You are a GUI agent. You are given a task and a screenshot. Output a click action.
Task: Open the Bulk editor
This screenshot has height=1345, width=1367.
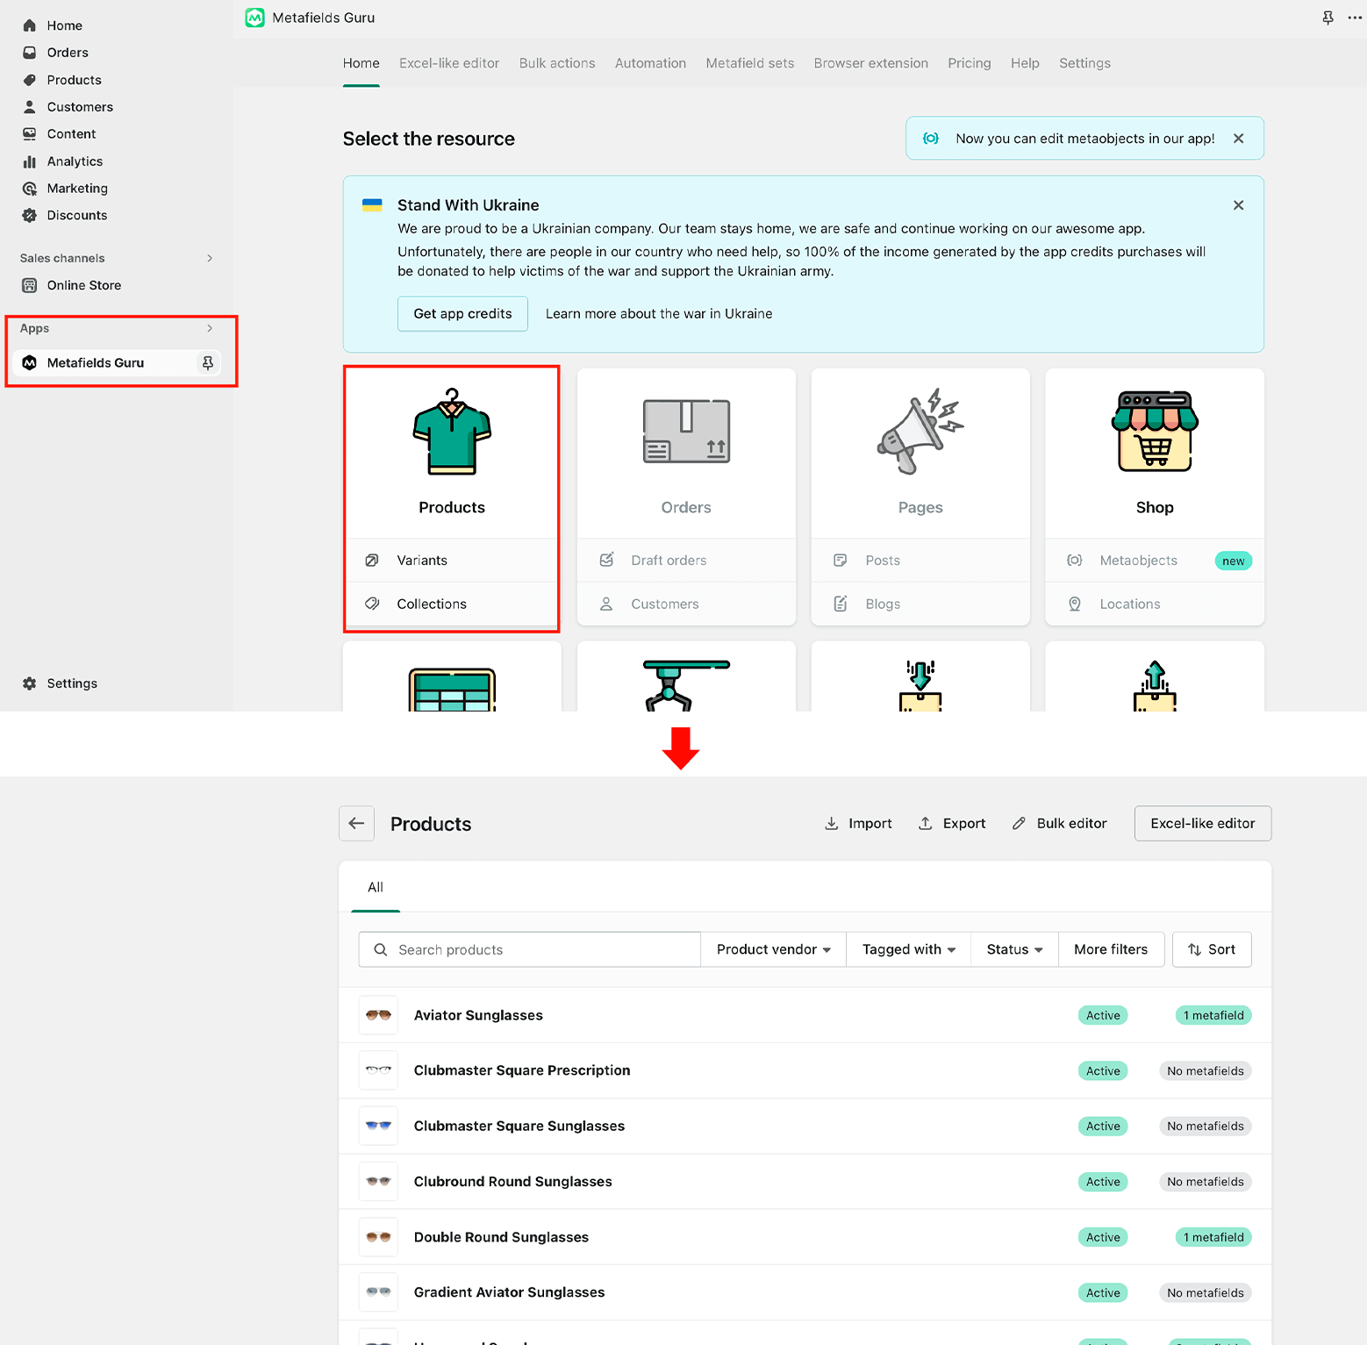pos(1059,824)
